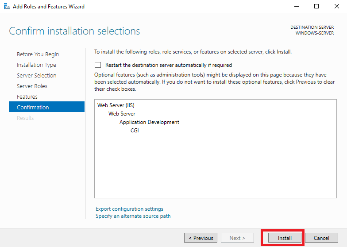Select the Server Roles step
347x247 pixels.
click(32, 86)
